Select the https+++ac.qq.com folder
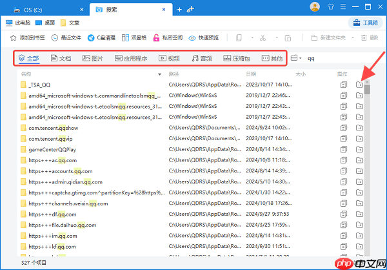387x270 pixels. point(49,160)
